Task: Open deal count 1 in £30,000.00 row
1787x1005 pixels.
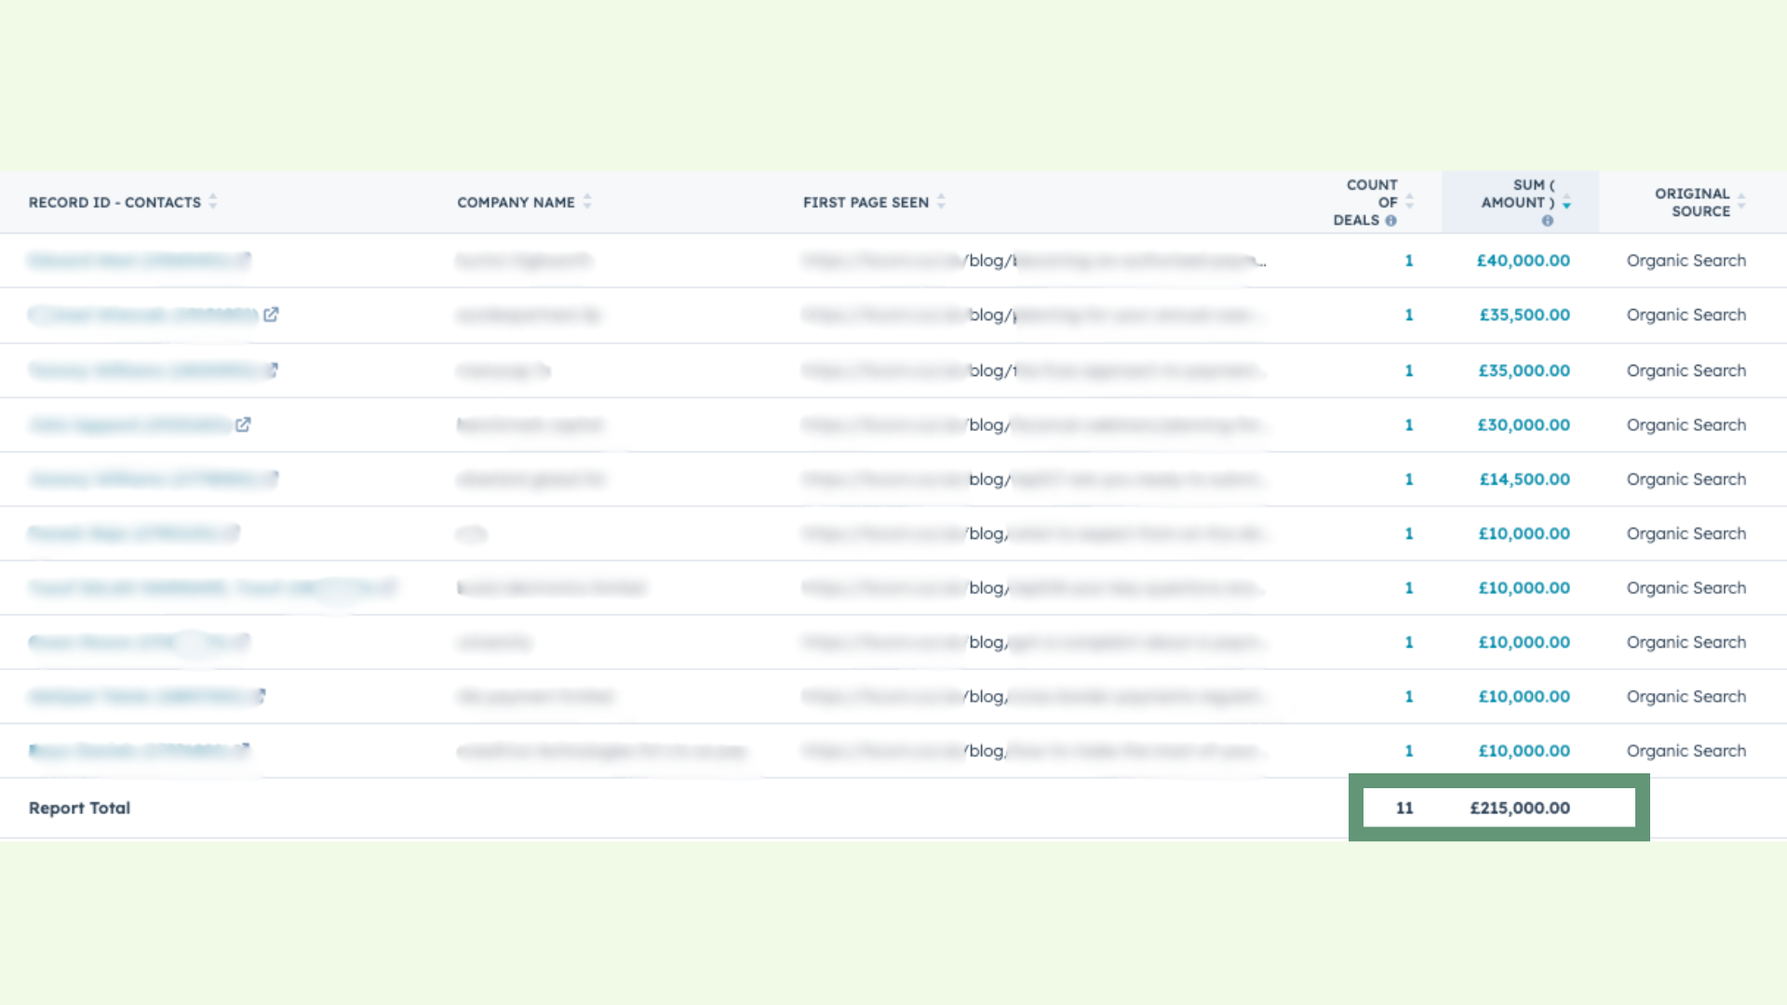Action: 1409,424
